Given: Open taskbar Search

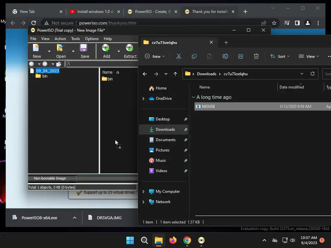Looking at the screenshot, I should pos(144,240).
